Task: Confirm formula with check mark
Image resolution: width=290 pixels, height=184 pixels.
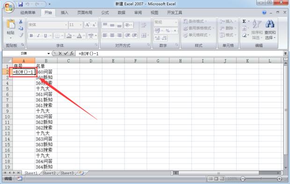Action: (x=66, y=54)
